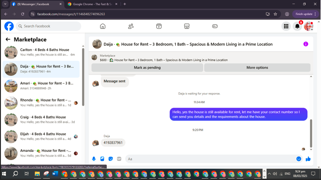Open the account profile picture menu

click(308, 26)
